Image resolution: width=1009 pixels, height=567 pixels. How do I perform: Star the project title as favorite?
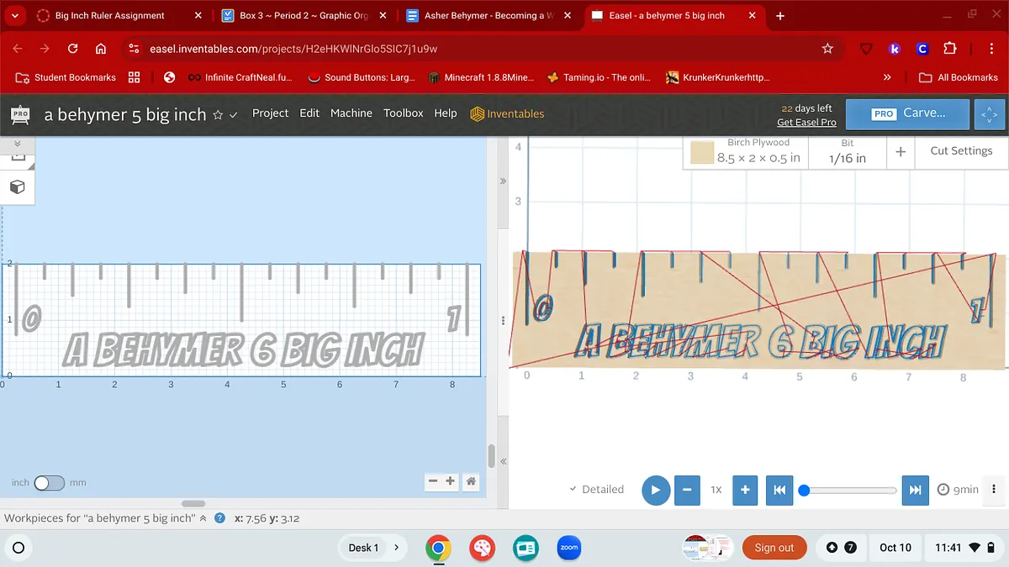(x=218, y=115)
